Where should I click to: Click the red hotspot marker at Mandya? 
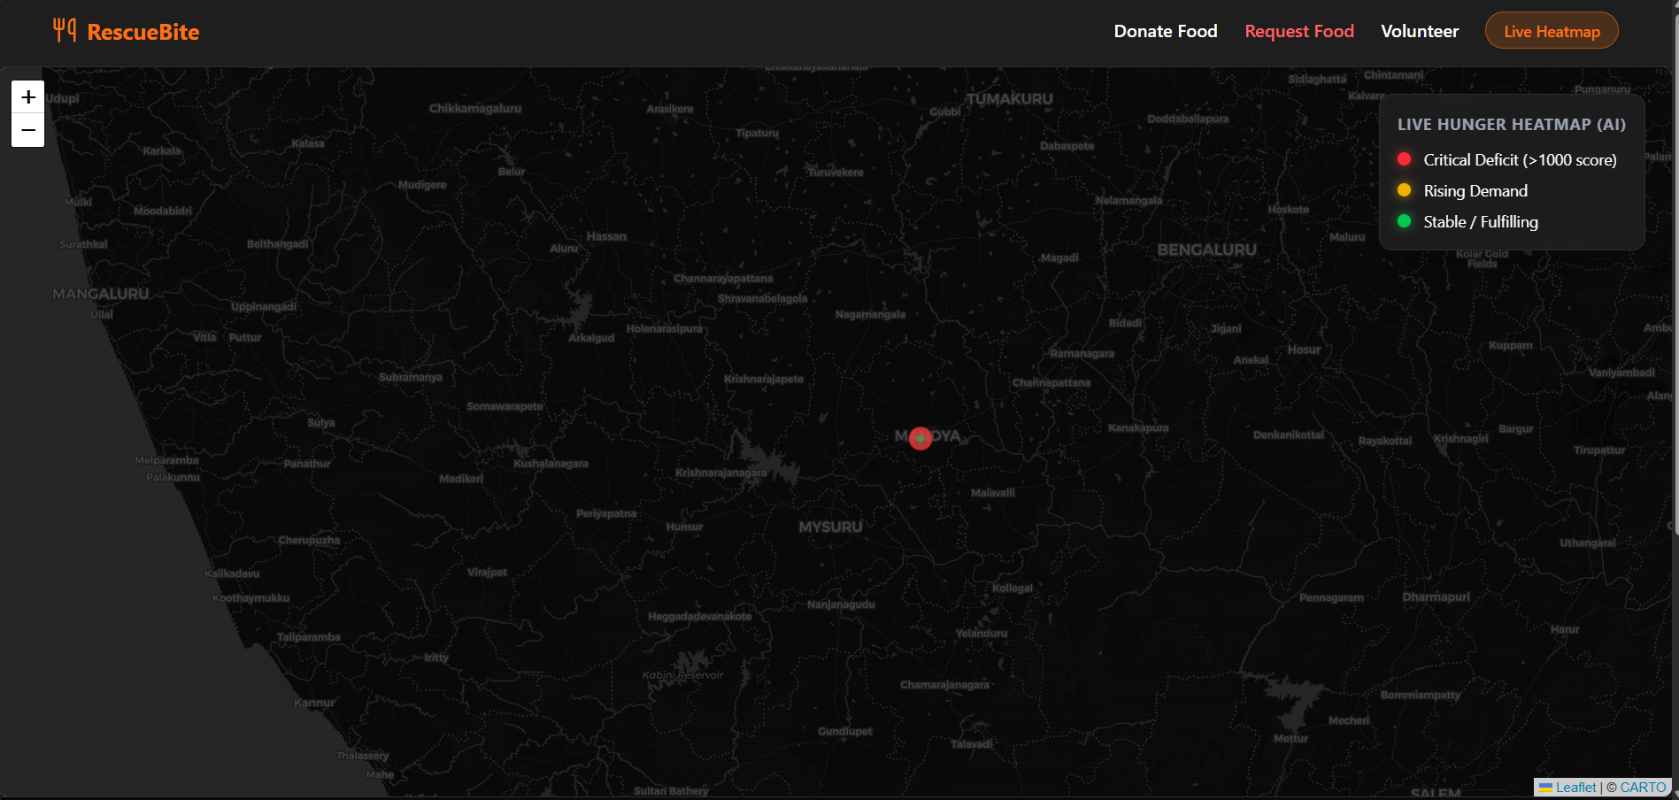point(920,438)
